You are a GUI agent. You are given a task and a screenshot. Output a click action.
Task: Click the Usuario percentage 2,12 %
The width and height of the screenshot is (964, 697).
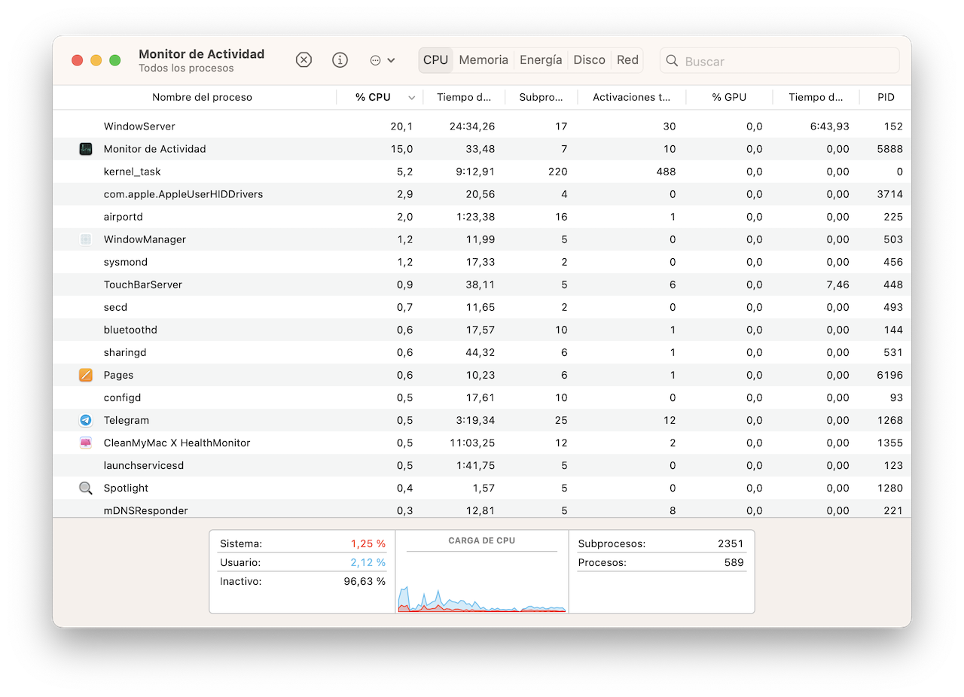368,562
